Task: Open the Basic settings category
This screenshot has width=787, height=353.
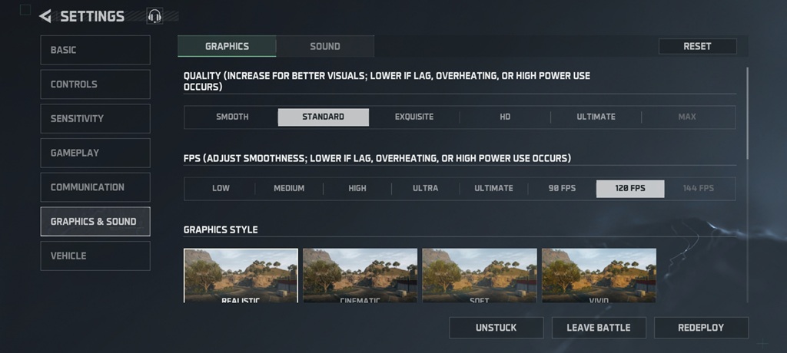Action: pyautogui.click(x=95, y=50)
